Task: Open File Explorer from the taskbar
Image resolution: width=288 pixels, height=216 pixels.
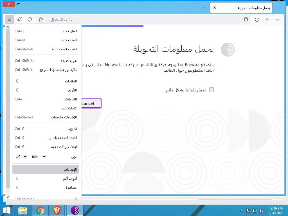Action: coord(23,210)
